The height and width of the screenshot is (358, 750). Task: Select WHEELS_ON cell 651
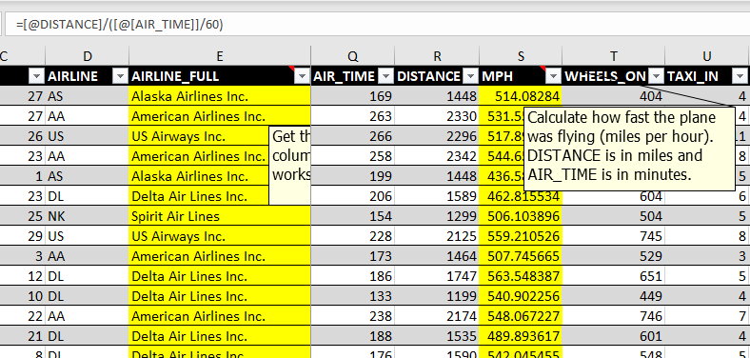[x=614, y=276]
